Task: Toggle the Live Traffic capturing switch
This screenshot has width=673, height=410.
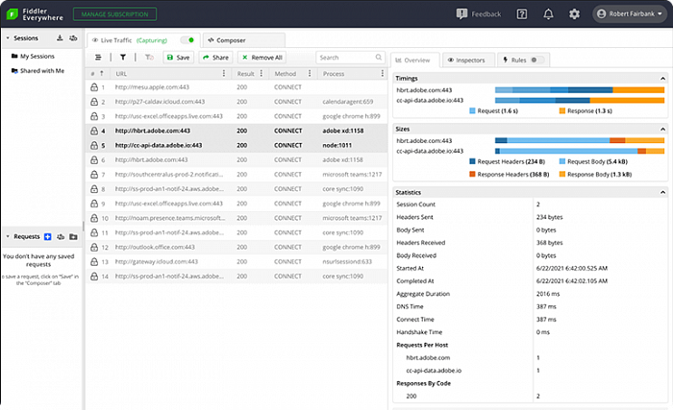Action: click(x=187, y=40)
